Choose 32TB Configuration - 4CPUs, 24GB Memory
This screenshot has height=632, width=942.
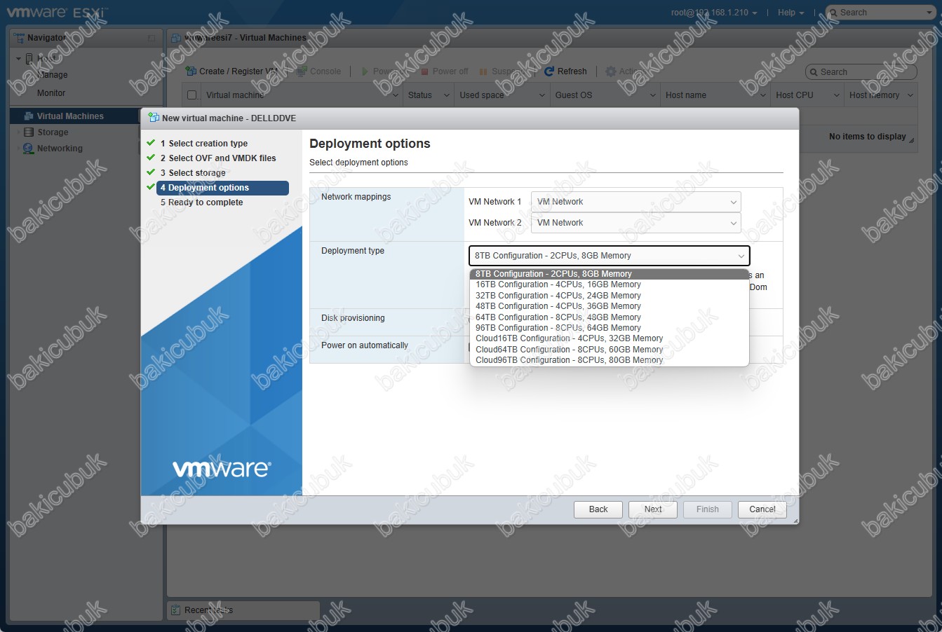(x=609, y=296)
